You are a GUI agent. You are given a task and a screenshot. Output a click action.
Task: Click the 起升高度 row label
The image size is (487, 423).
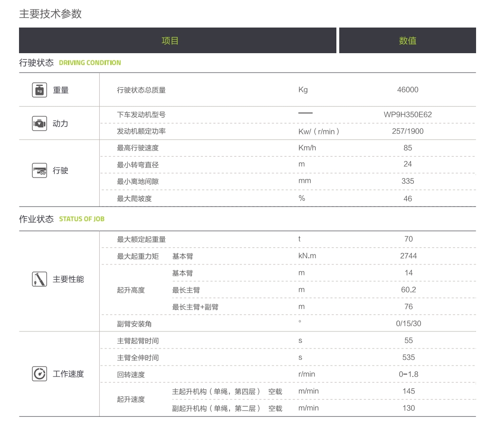pos(131,290)
